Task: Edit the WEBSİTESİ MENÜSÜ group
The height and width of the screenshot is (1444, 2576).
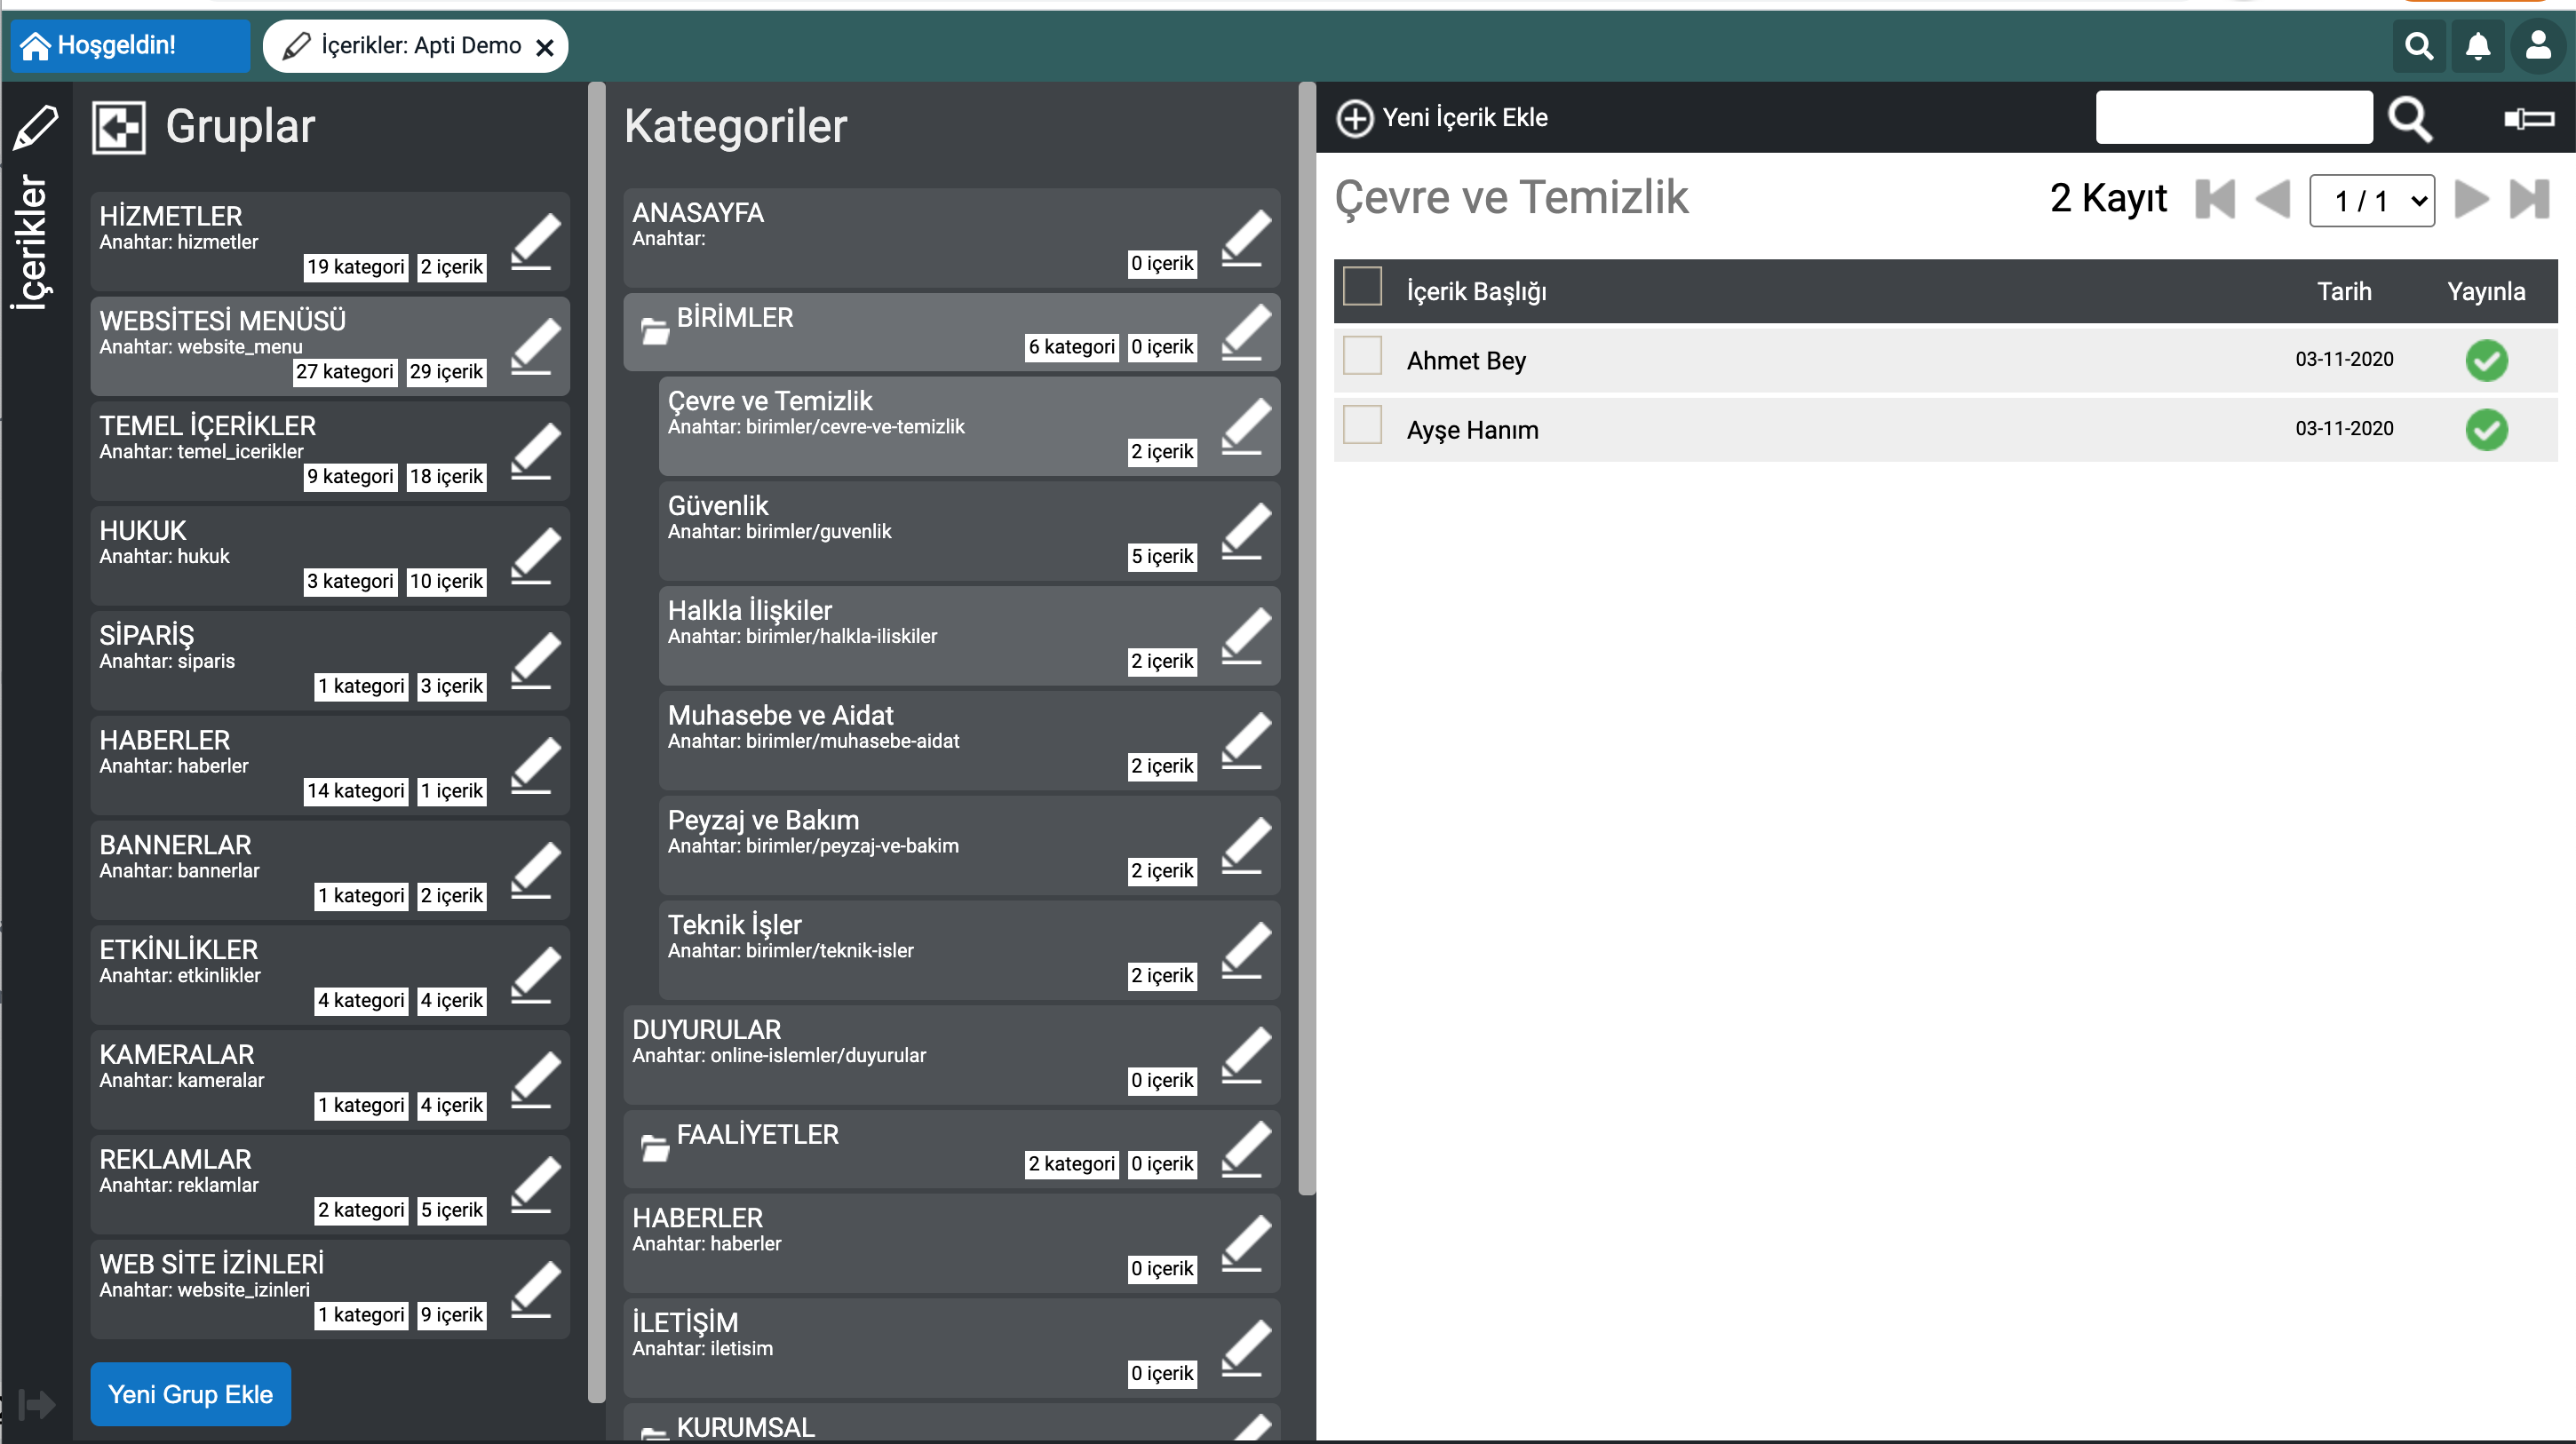Action: (x=536, y=346)
